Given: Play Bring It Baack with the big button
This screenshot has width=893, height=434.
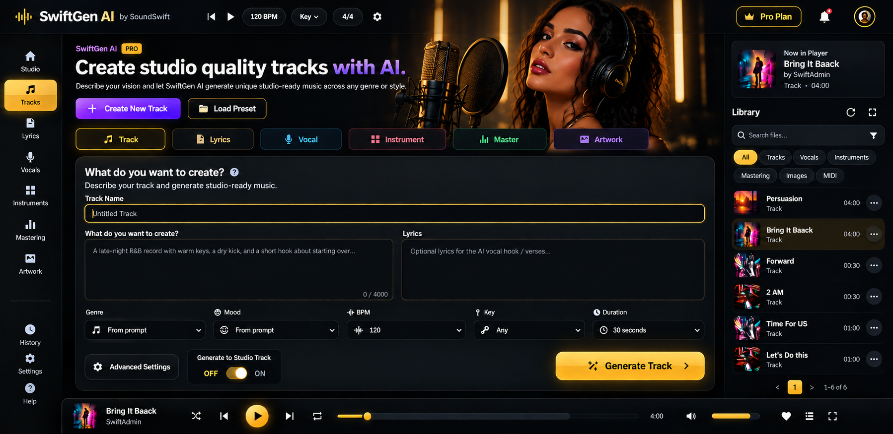Looking at the screenshot, I should pyautogui.click(x=257, y=416).
